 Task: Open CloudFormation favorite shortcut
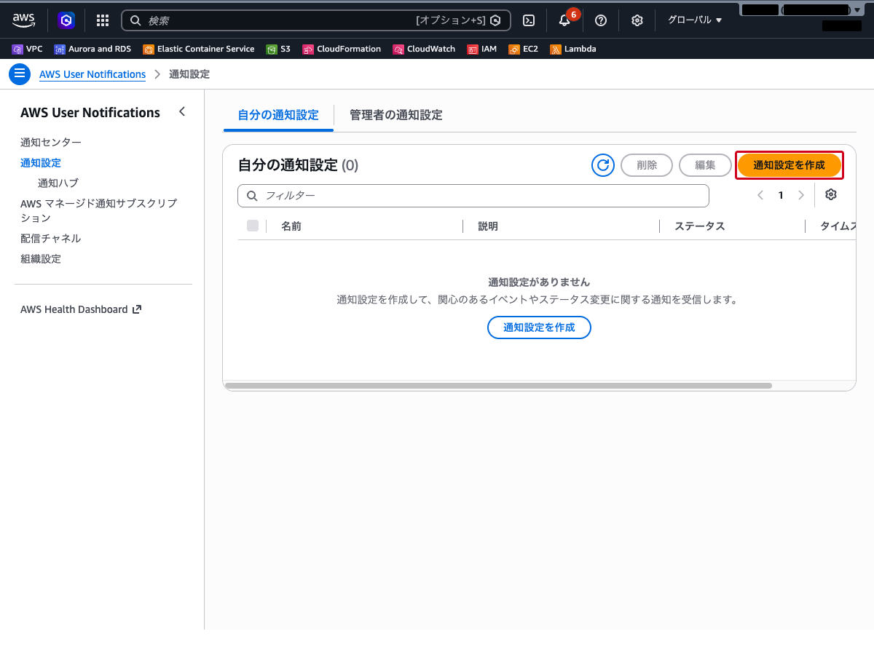pyautogui.click(x=342, y=49)
